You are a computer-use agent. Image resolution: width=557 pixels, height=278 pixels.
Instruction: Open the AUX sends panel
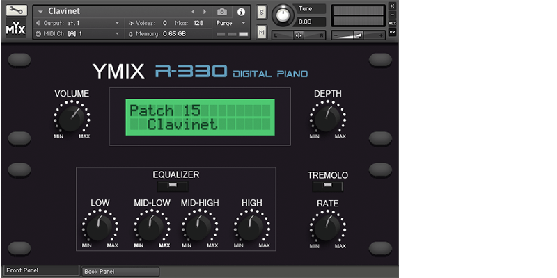(392, 24)
